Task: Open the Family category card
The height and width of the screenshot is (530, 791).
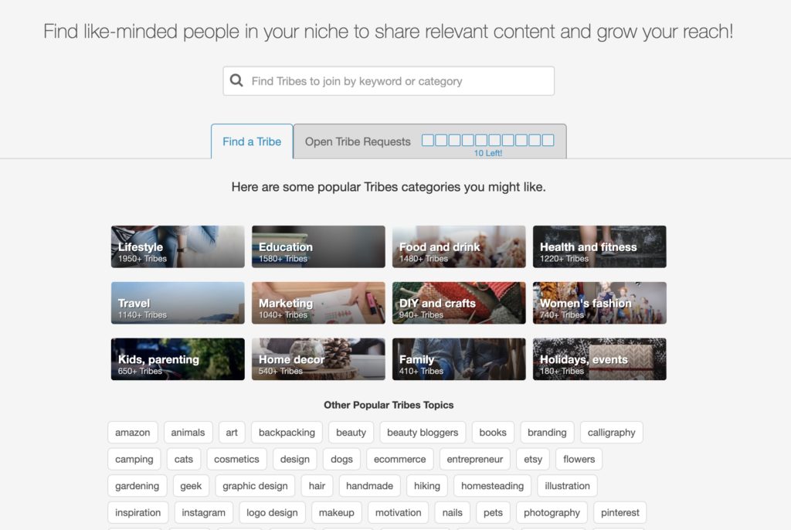Action: pos(459,359)
